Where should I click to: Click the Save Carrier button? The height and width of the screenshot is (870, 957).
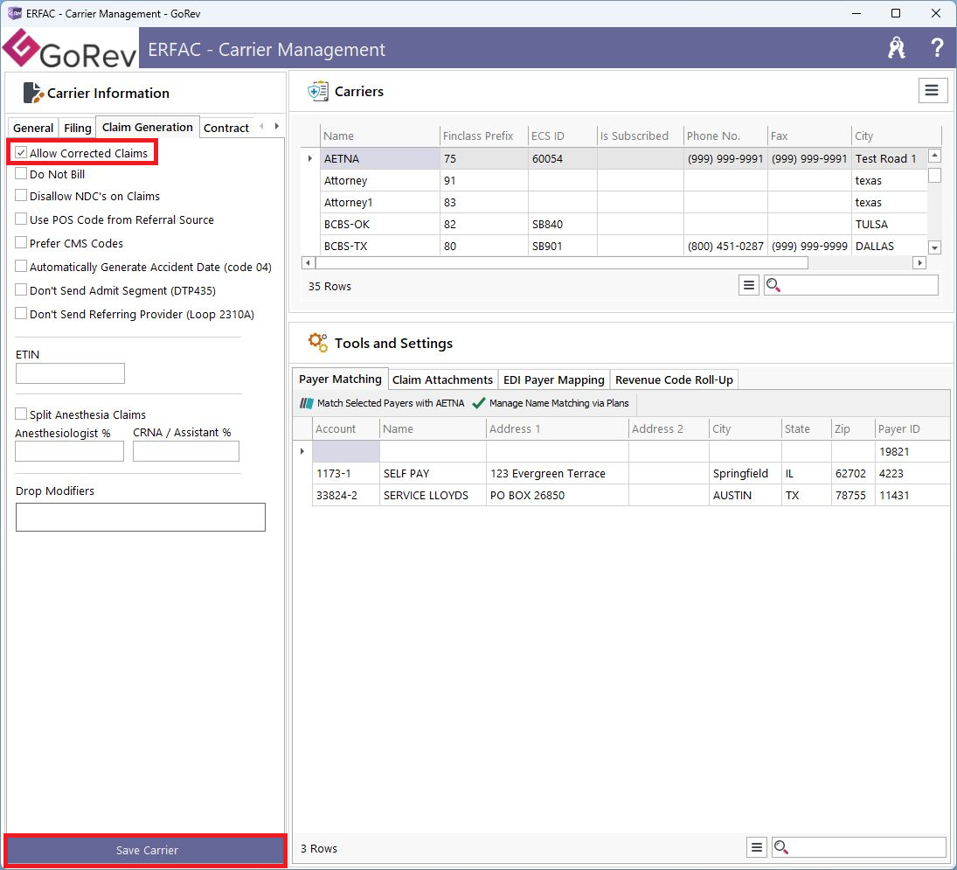(x=146, y=850)
